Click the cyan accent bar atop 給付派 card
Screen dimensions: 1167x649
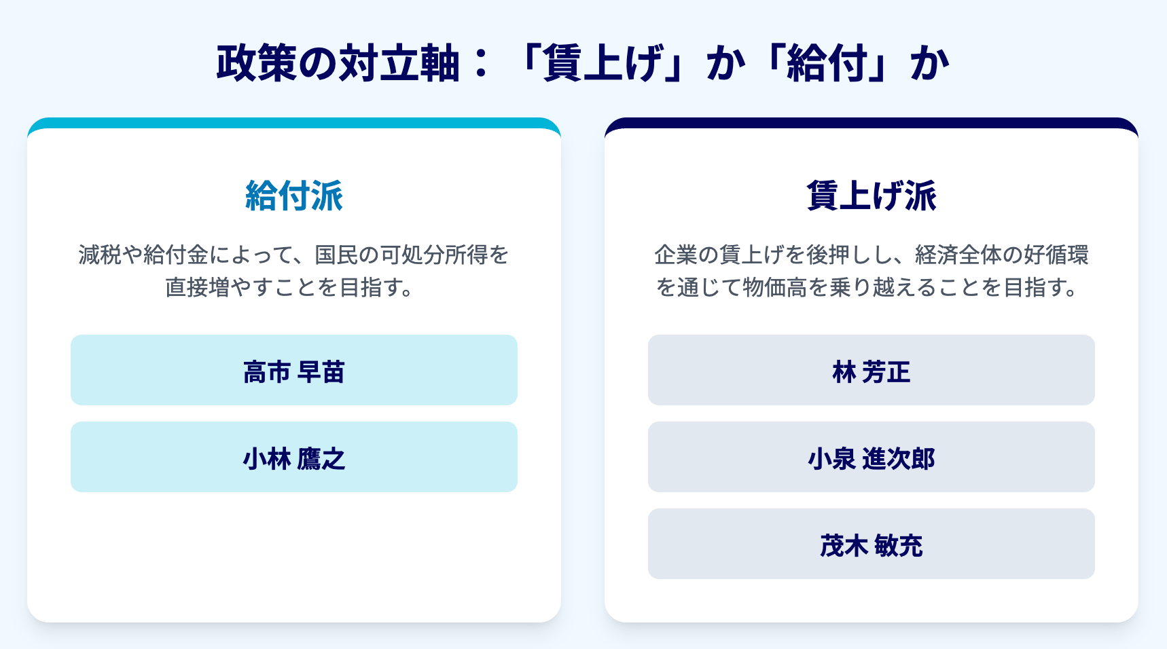(x=293, y=123)
